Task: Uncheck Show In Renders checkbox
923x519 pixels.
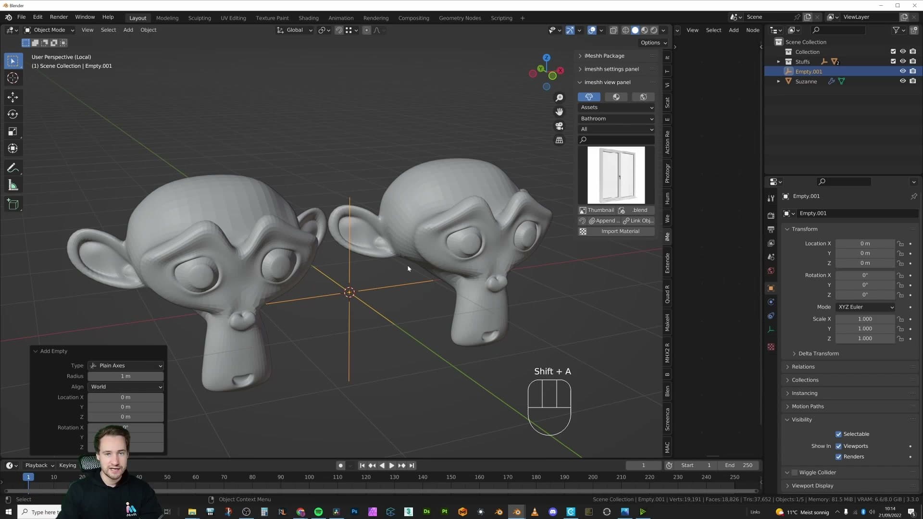Action: (838, 457)
